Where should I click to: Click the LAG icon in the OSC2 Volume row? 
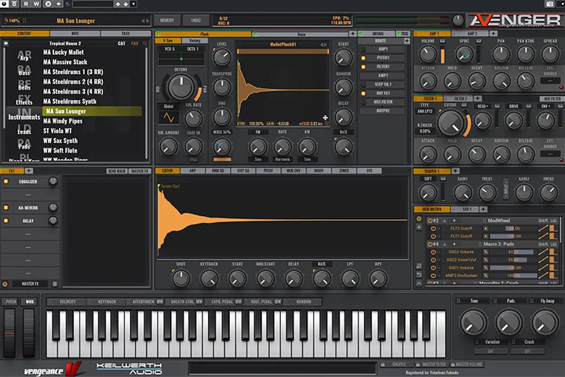(x=552, y=252)
